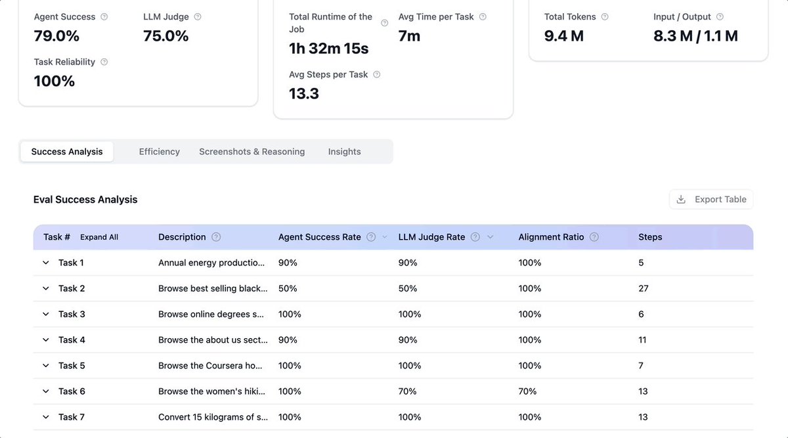Click the Export Table button
The width and height of the screenshot is (788, 438).
click(711, 200)
